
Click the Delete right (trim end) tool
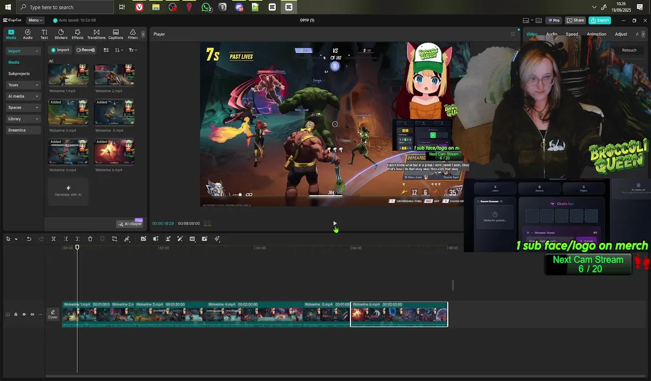coord(77,239)
